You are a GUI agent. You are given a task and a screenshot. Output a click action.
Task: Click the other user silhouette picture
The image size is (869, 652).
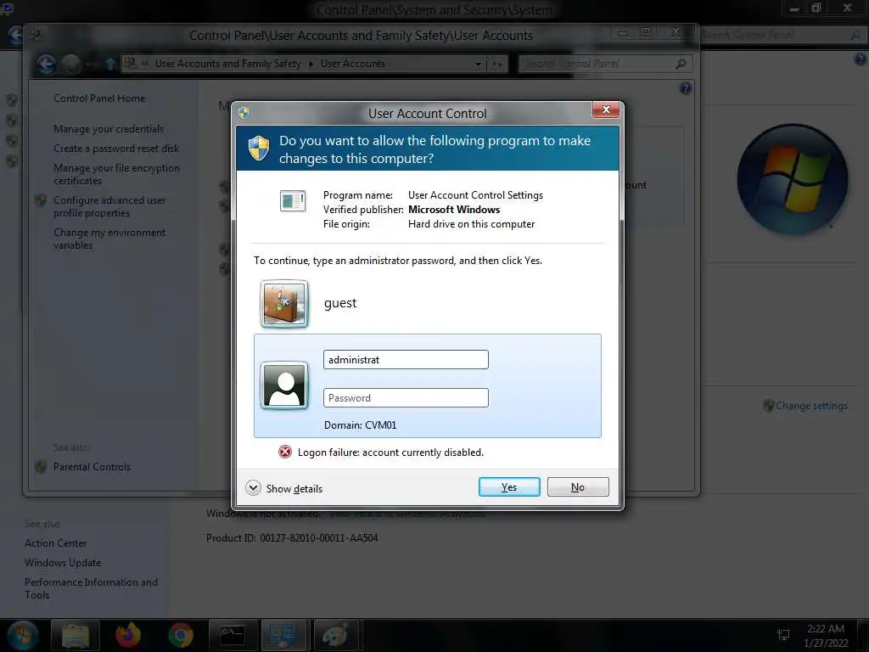tap(284, 385)
